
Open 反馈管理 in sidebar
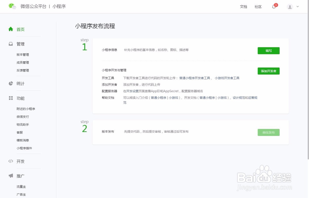(23, 70)
